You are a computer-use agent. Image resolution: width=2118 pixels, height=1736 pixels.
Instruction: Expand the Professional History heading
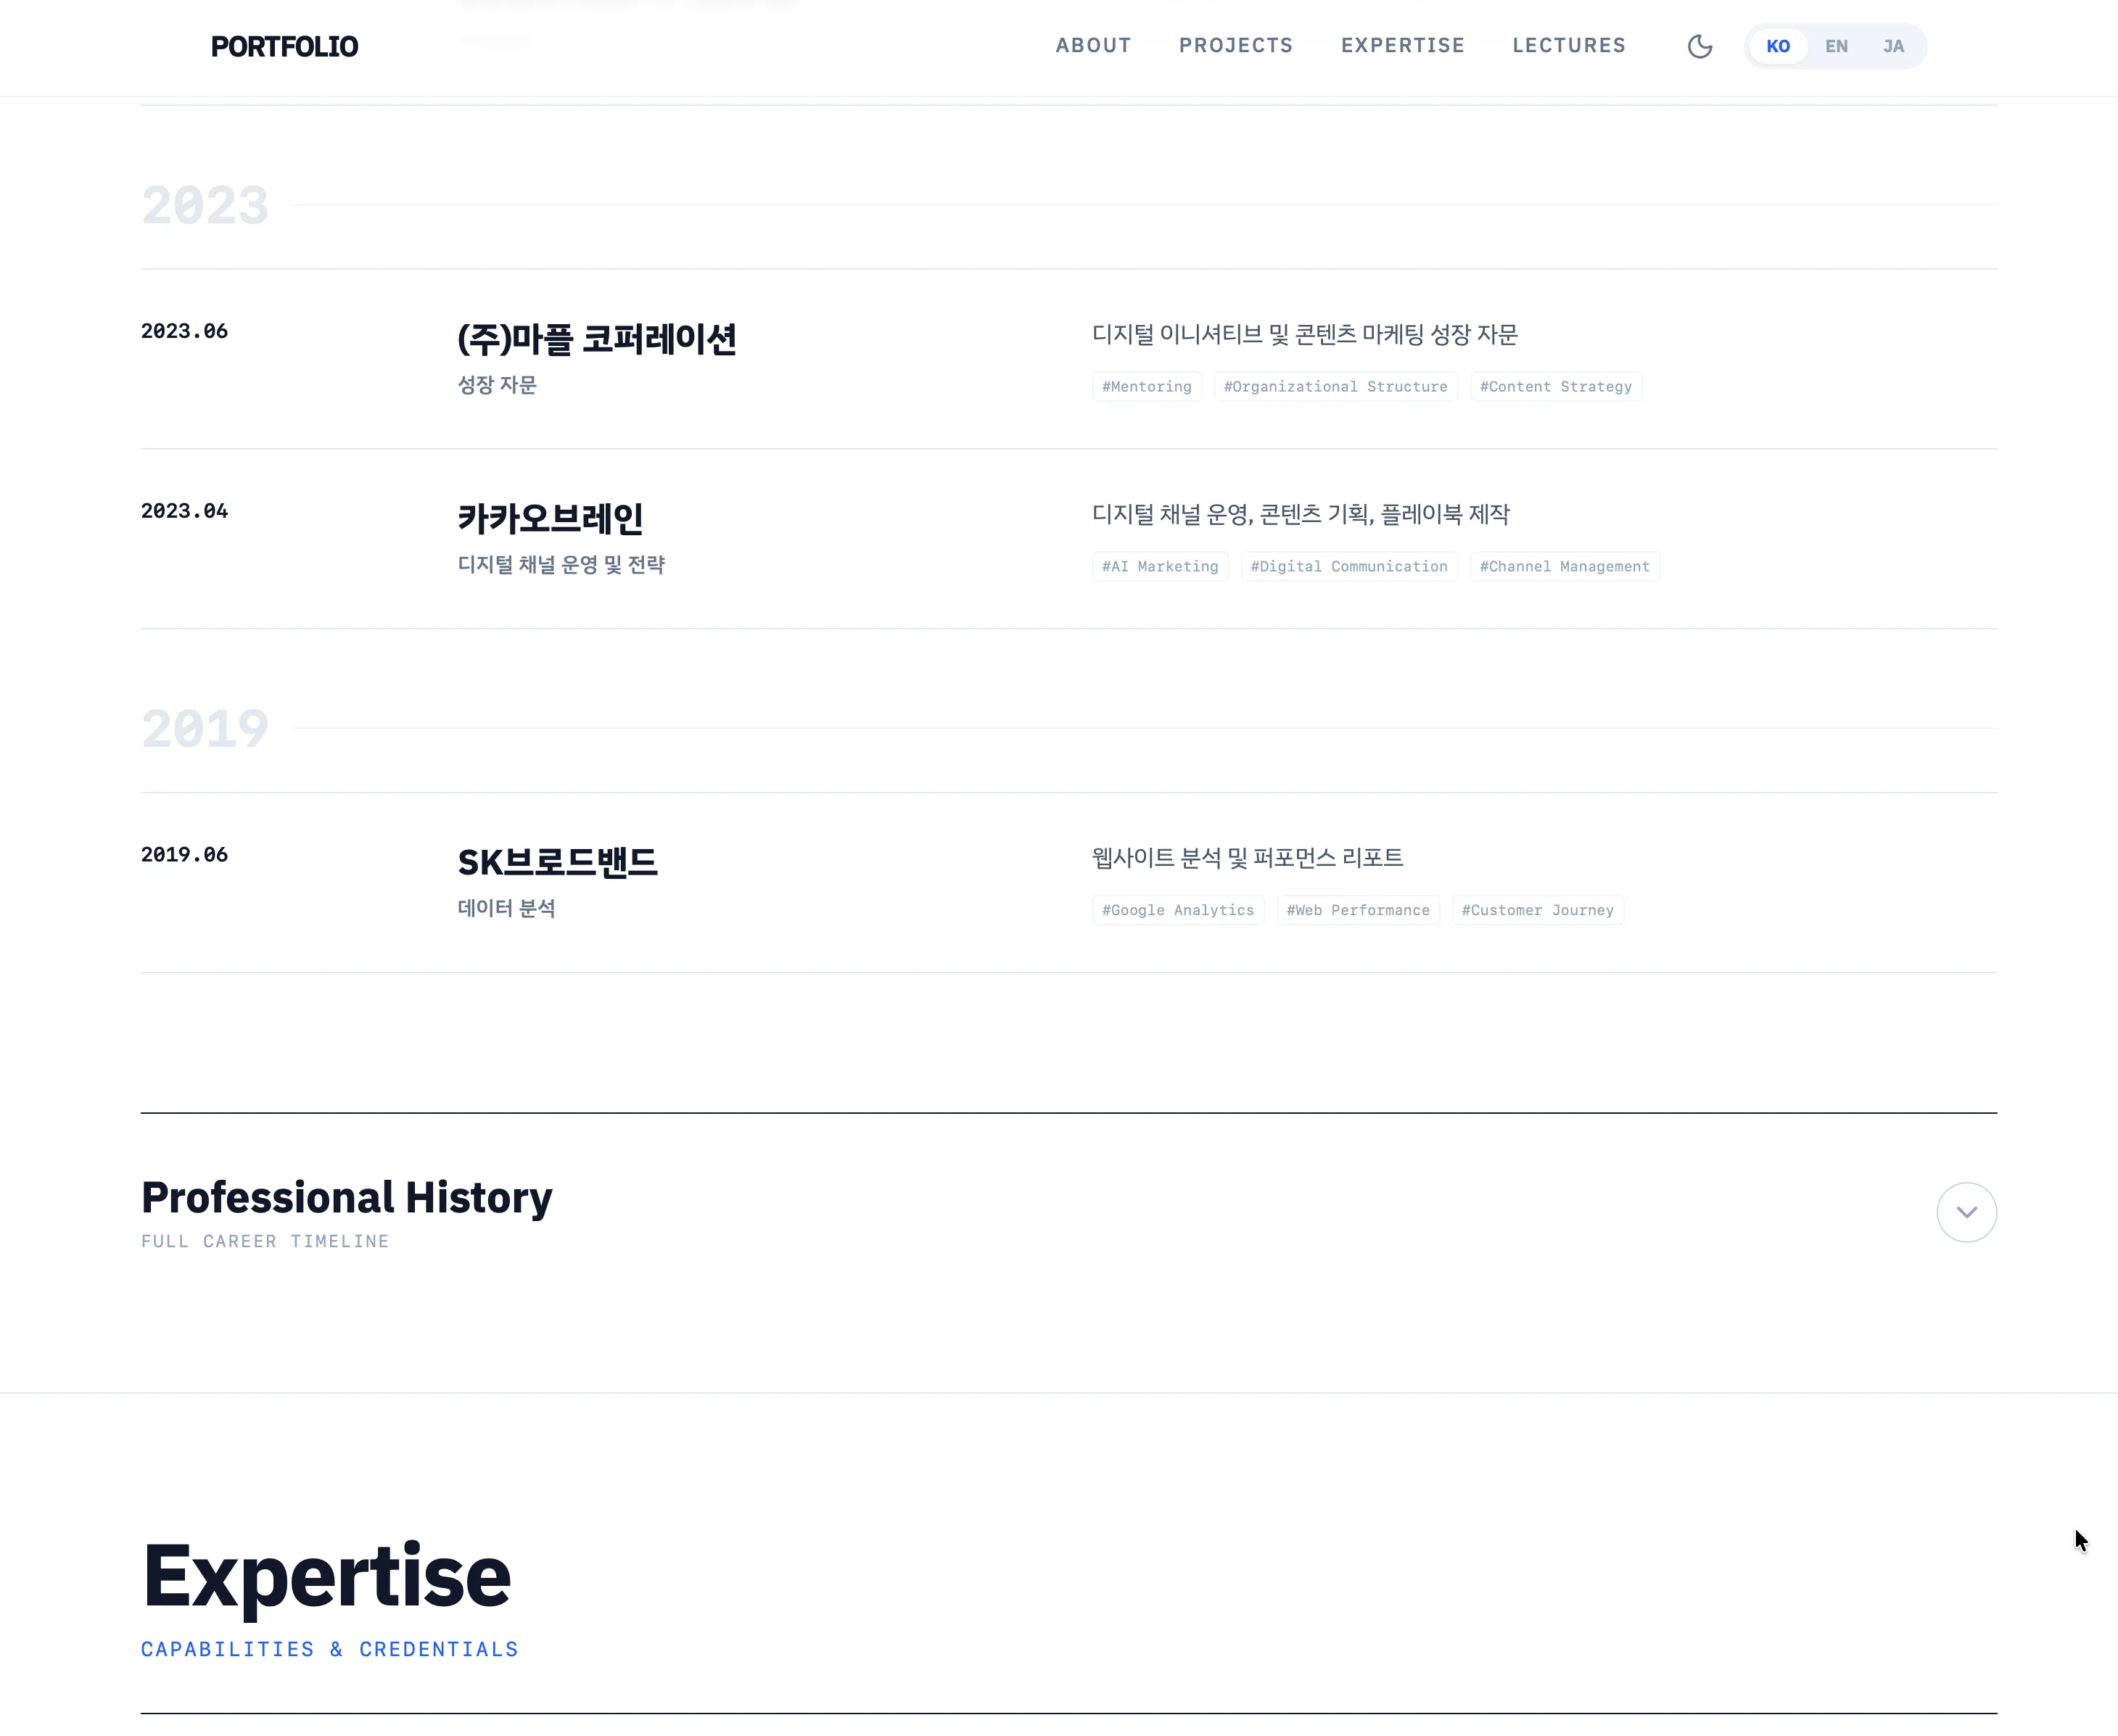click(x=346, y=1197)
